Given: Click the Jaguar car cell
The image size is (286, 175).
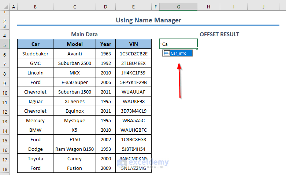Looking at the screenshot, I should [x=36, y=101].
